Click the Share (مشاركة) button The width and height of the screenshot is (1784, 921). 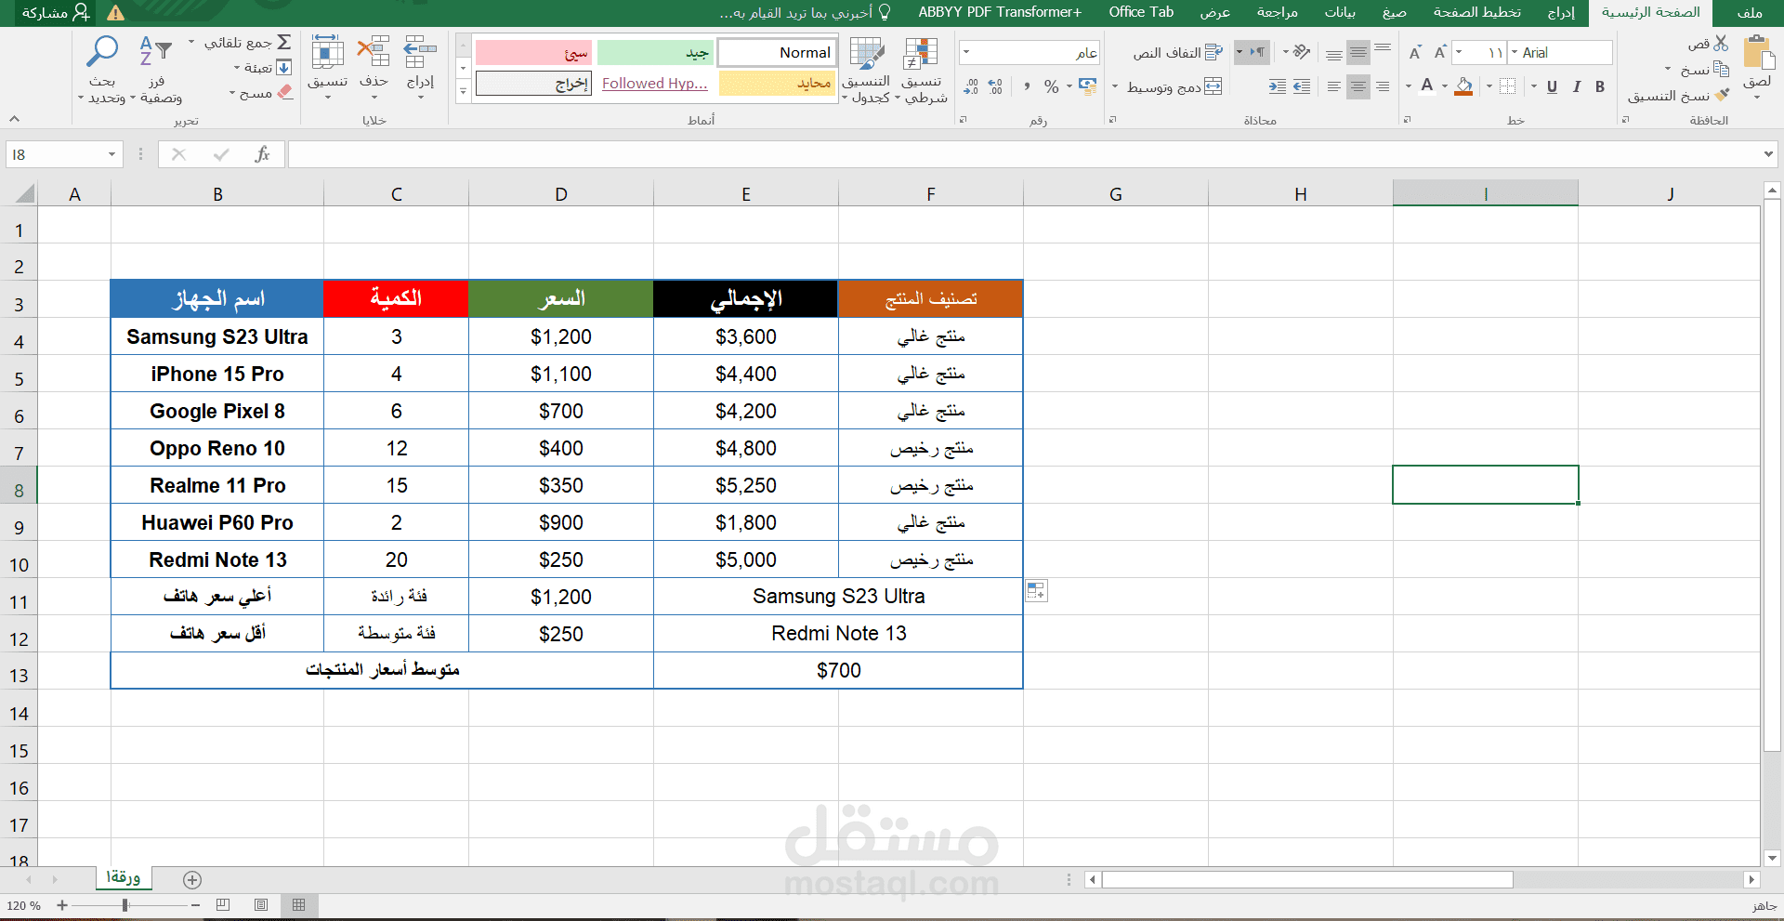coord(57,12)
